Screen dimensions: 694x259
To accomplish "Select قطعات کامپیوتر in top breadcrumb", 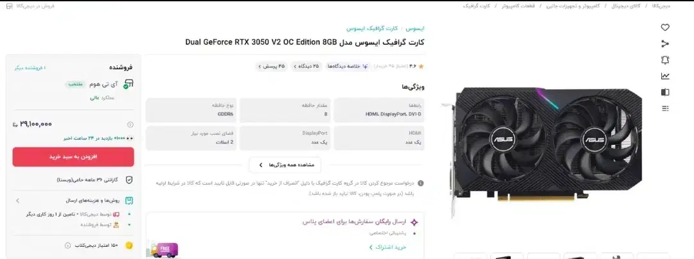I will (x=519, y=6).
